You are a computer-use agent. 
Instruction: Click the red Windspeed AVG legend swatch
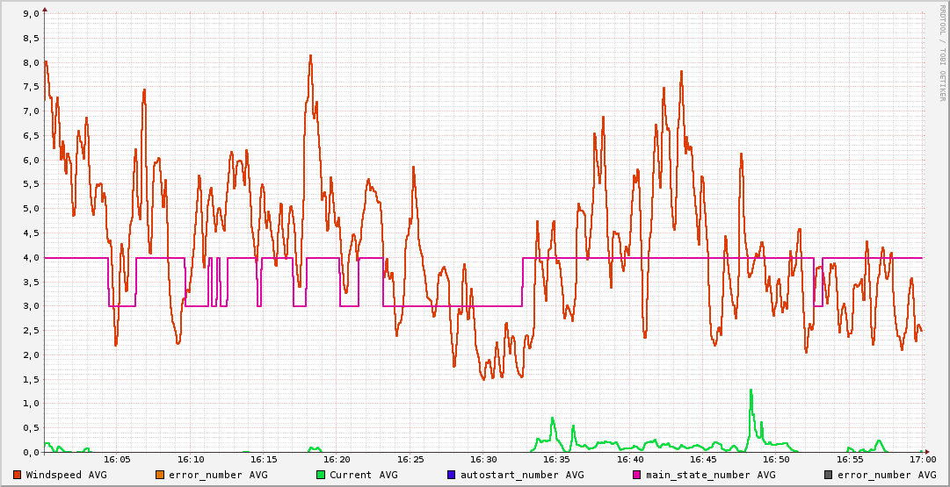[18, 475]
